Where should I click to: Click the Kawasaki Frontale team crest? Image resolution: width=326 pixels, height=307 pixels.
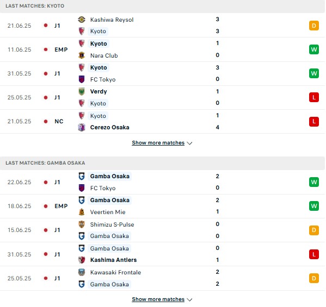tap(82, 272)
